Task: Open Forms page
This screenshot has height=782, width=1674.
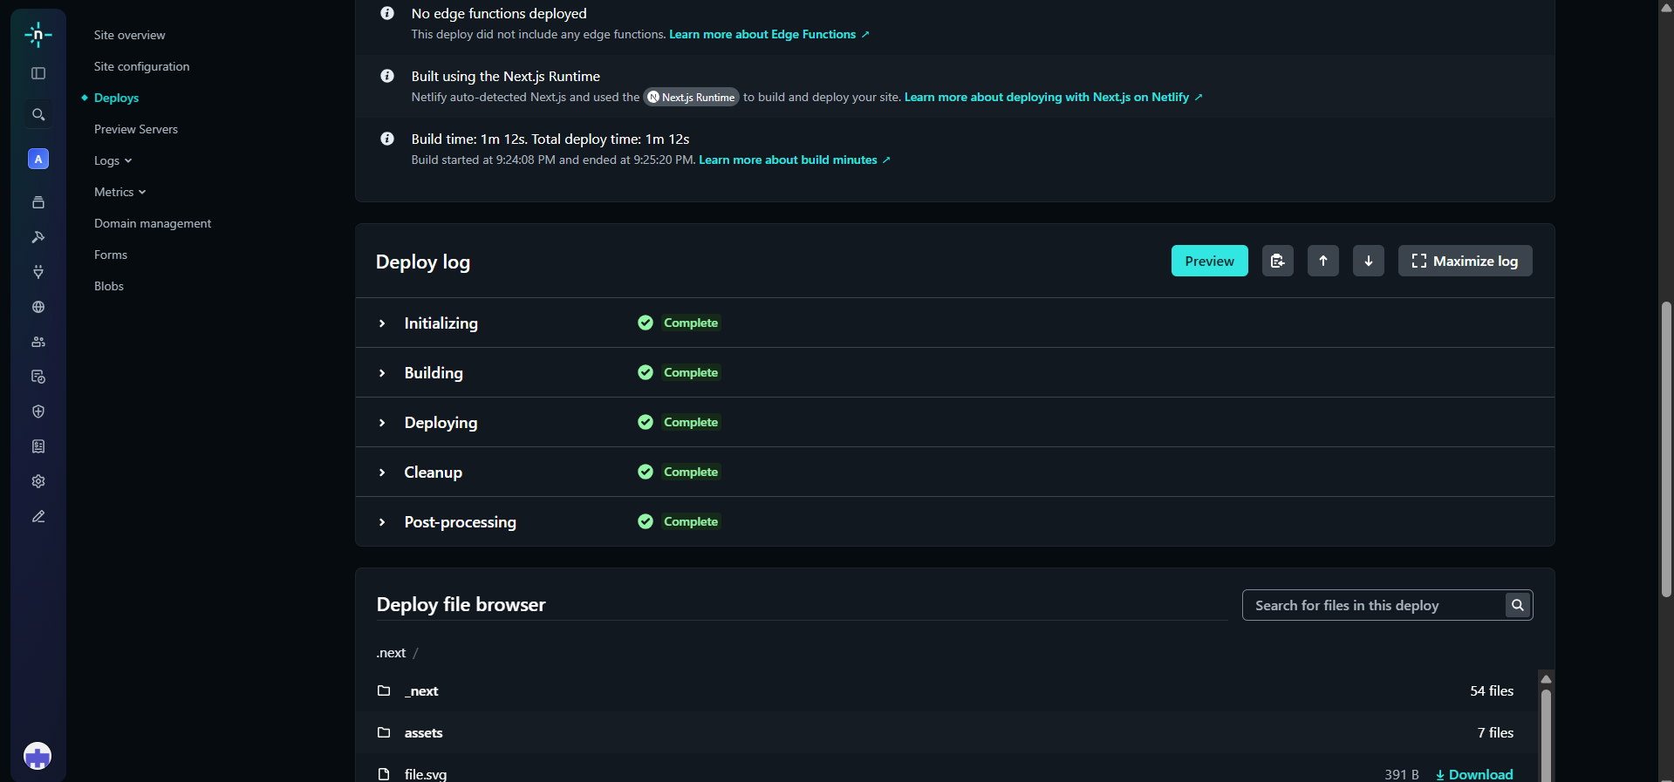Action: tap(111, 255)
